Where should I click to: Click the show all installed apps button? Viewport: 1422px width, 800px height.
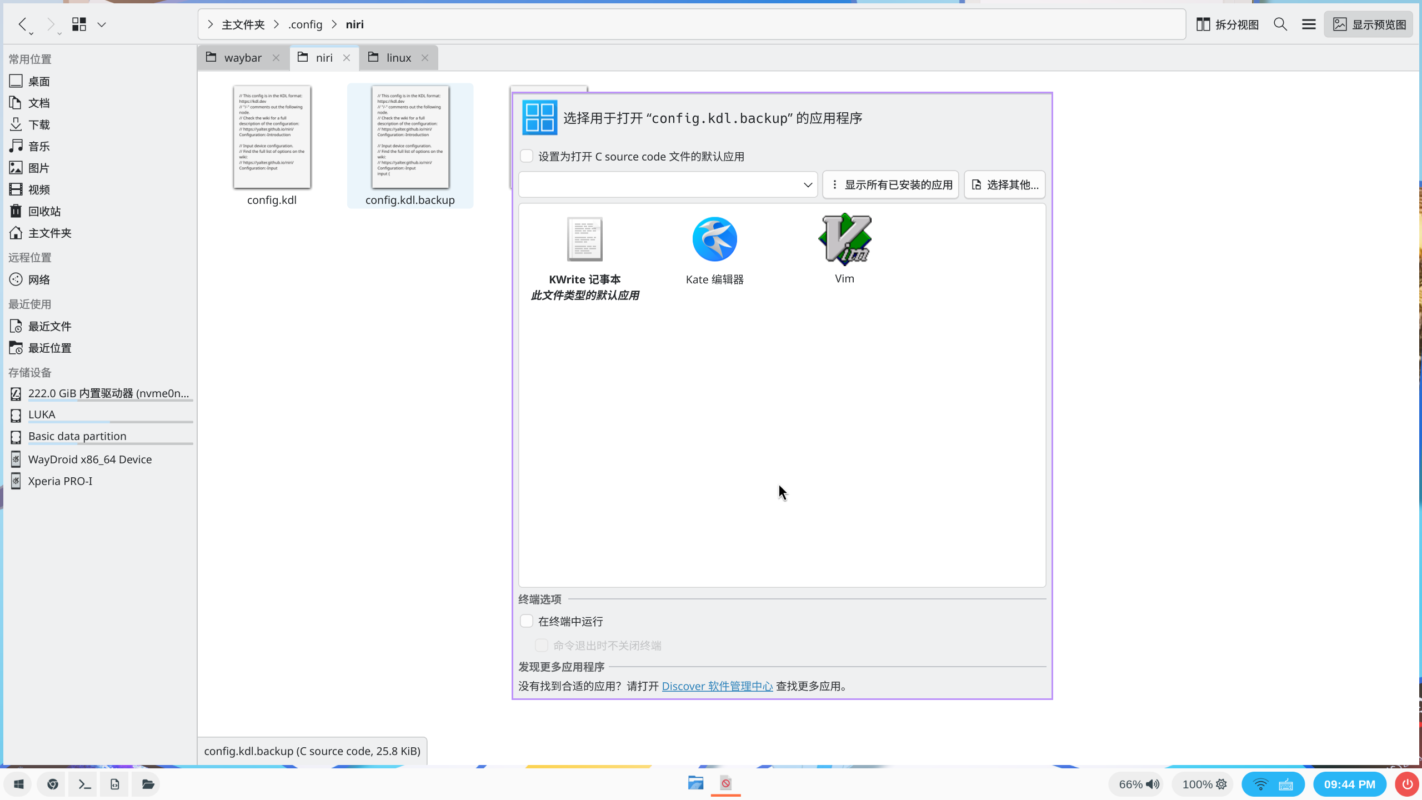coord(891,185)
